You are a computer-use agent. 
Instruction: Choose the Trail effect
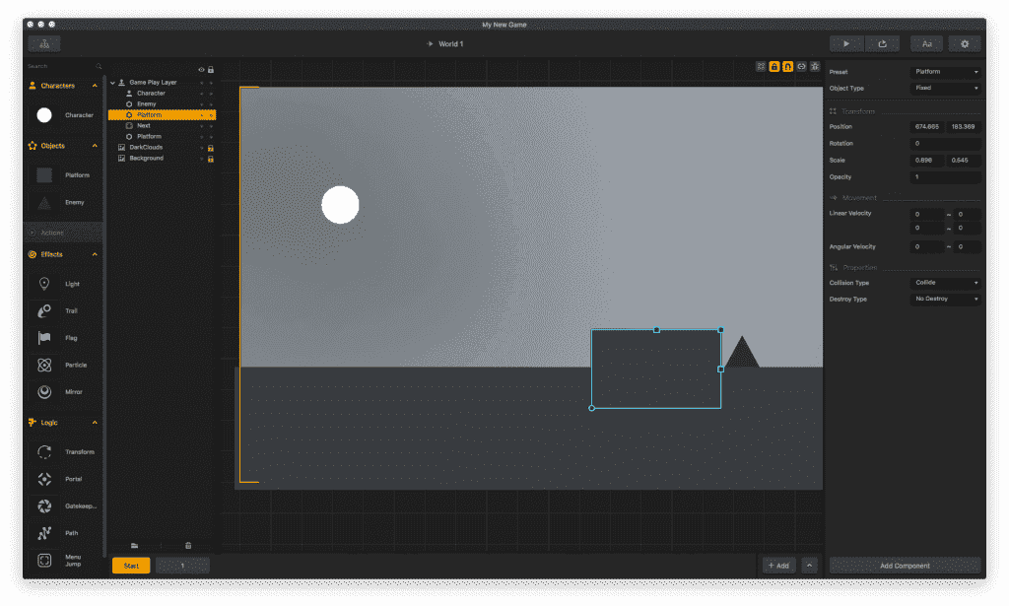44,310
